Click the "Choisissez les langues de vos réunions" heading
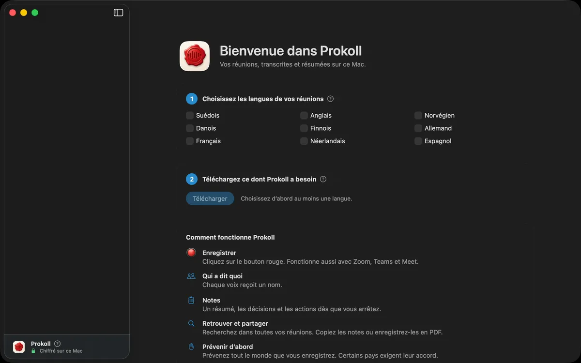The image size is (581, 363). 263,99
